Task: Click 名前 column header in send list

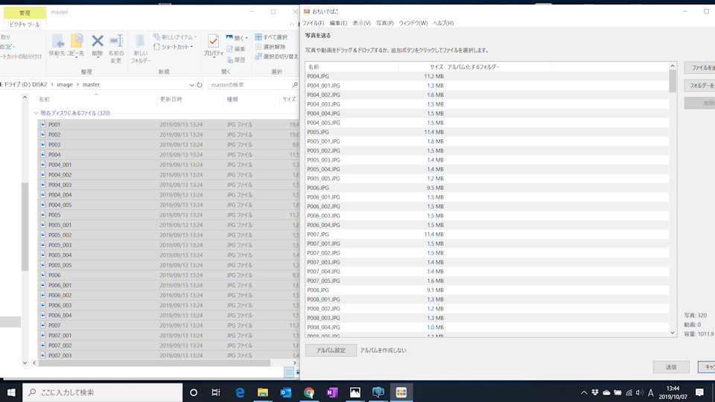Action: 352,67
